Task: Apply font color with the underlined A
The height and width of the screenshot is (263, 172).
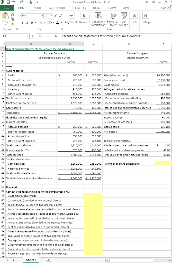Action: [58, 23]
